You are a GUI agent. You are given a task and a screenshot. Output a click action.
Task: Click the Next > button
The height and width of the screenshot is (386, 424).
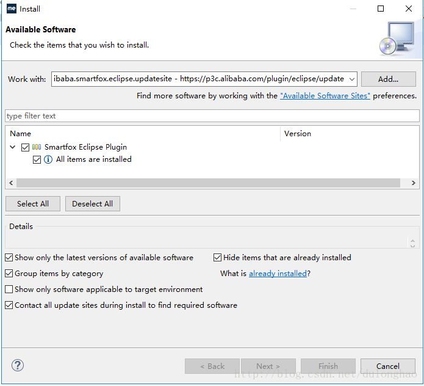(x=268, y=366)
